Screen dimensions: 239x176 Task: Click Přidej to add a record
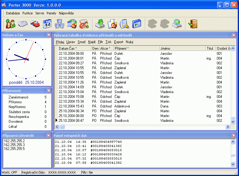60,42
